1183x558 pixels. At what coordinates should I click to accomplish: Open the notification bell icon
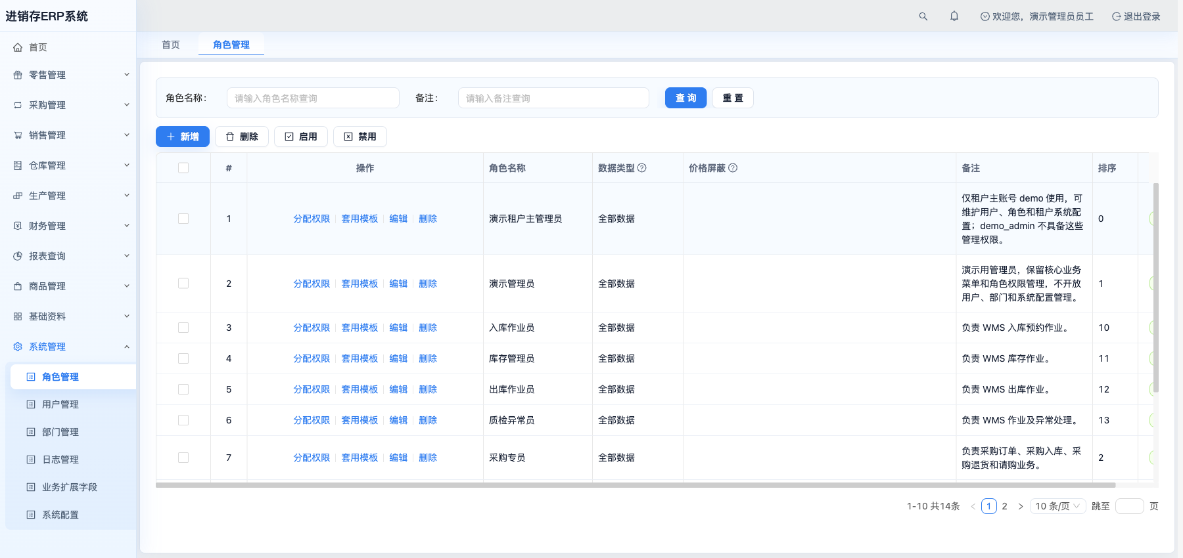[954, 16]
